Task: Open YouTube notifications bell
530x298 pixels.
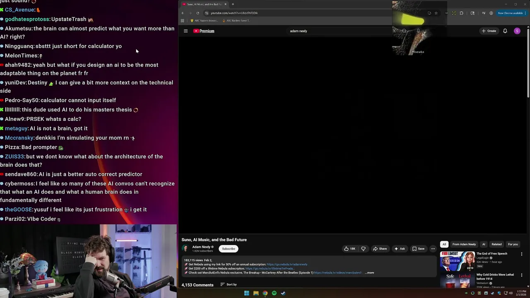Action: click(505, 31)
